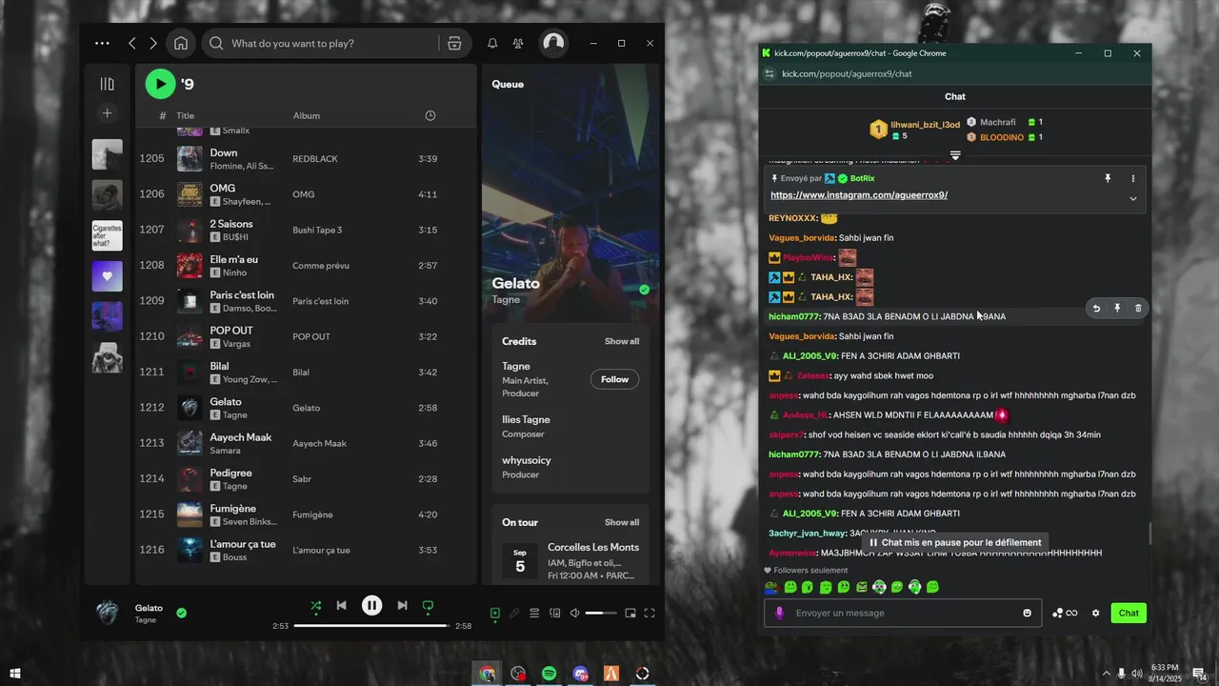This screenshot has height=686, width=1219.
Task: Focus the 'What do you want to play?' search
Action: [324, 43]
